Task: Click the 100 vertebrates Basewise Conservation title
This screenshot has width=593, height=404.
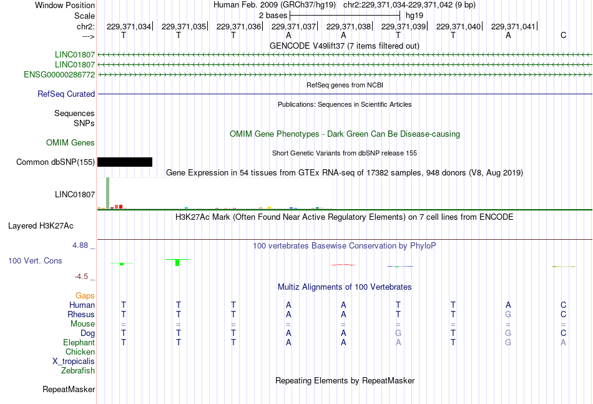Action: (345, 246)
